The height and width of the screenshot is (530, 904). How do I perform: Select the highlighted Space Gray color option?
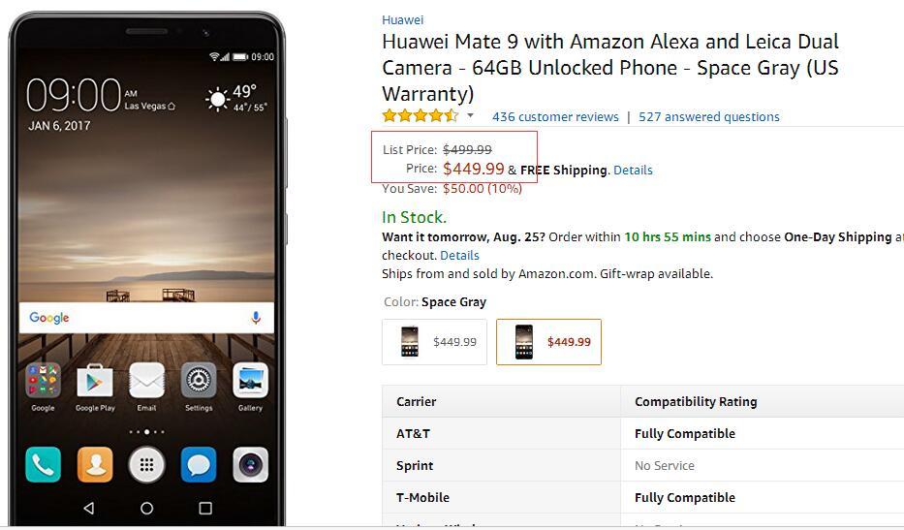[548, 342]
